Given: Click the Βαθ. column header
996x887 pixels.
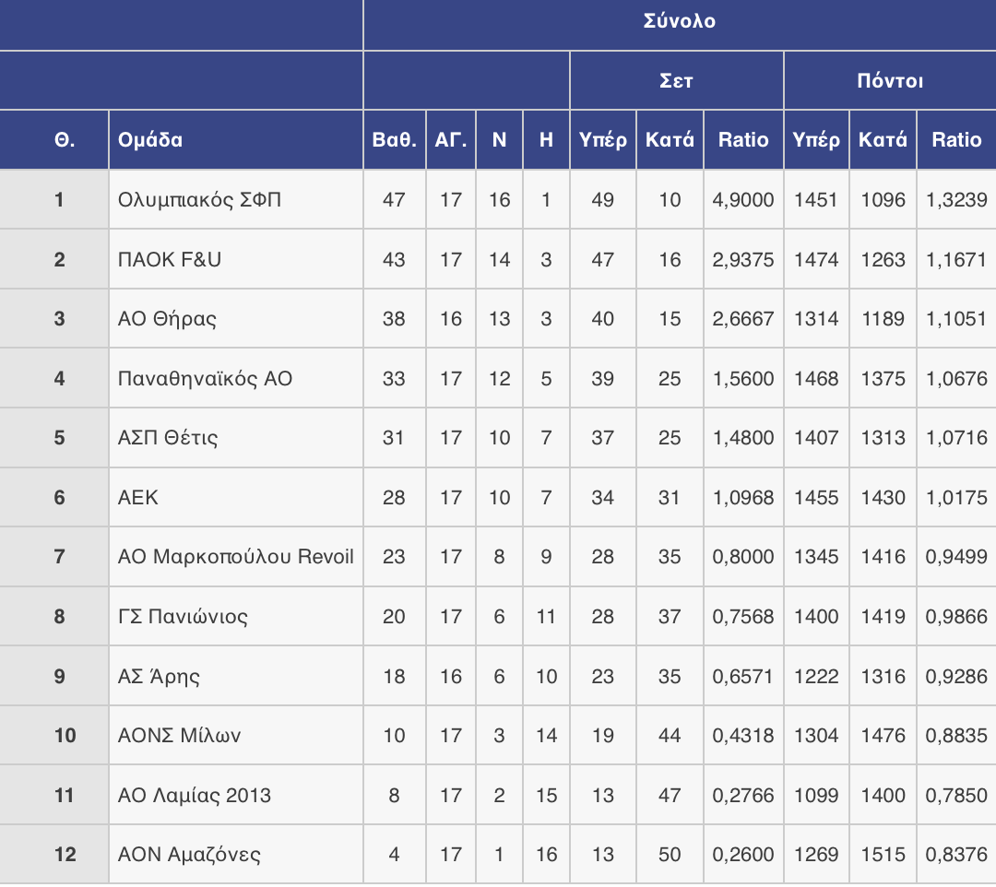Looking at the screenshot, I should pos(395,139).
